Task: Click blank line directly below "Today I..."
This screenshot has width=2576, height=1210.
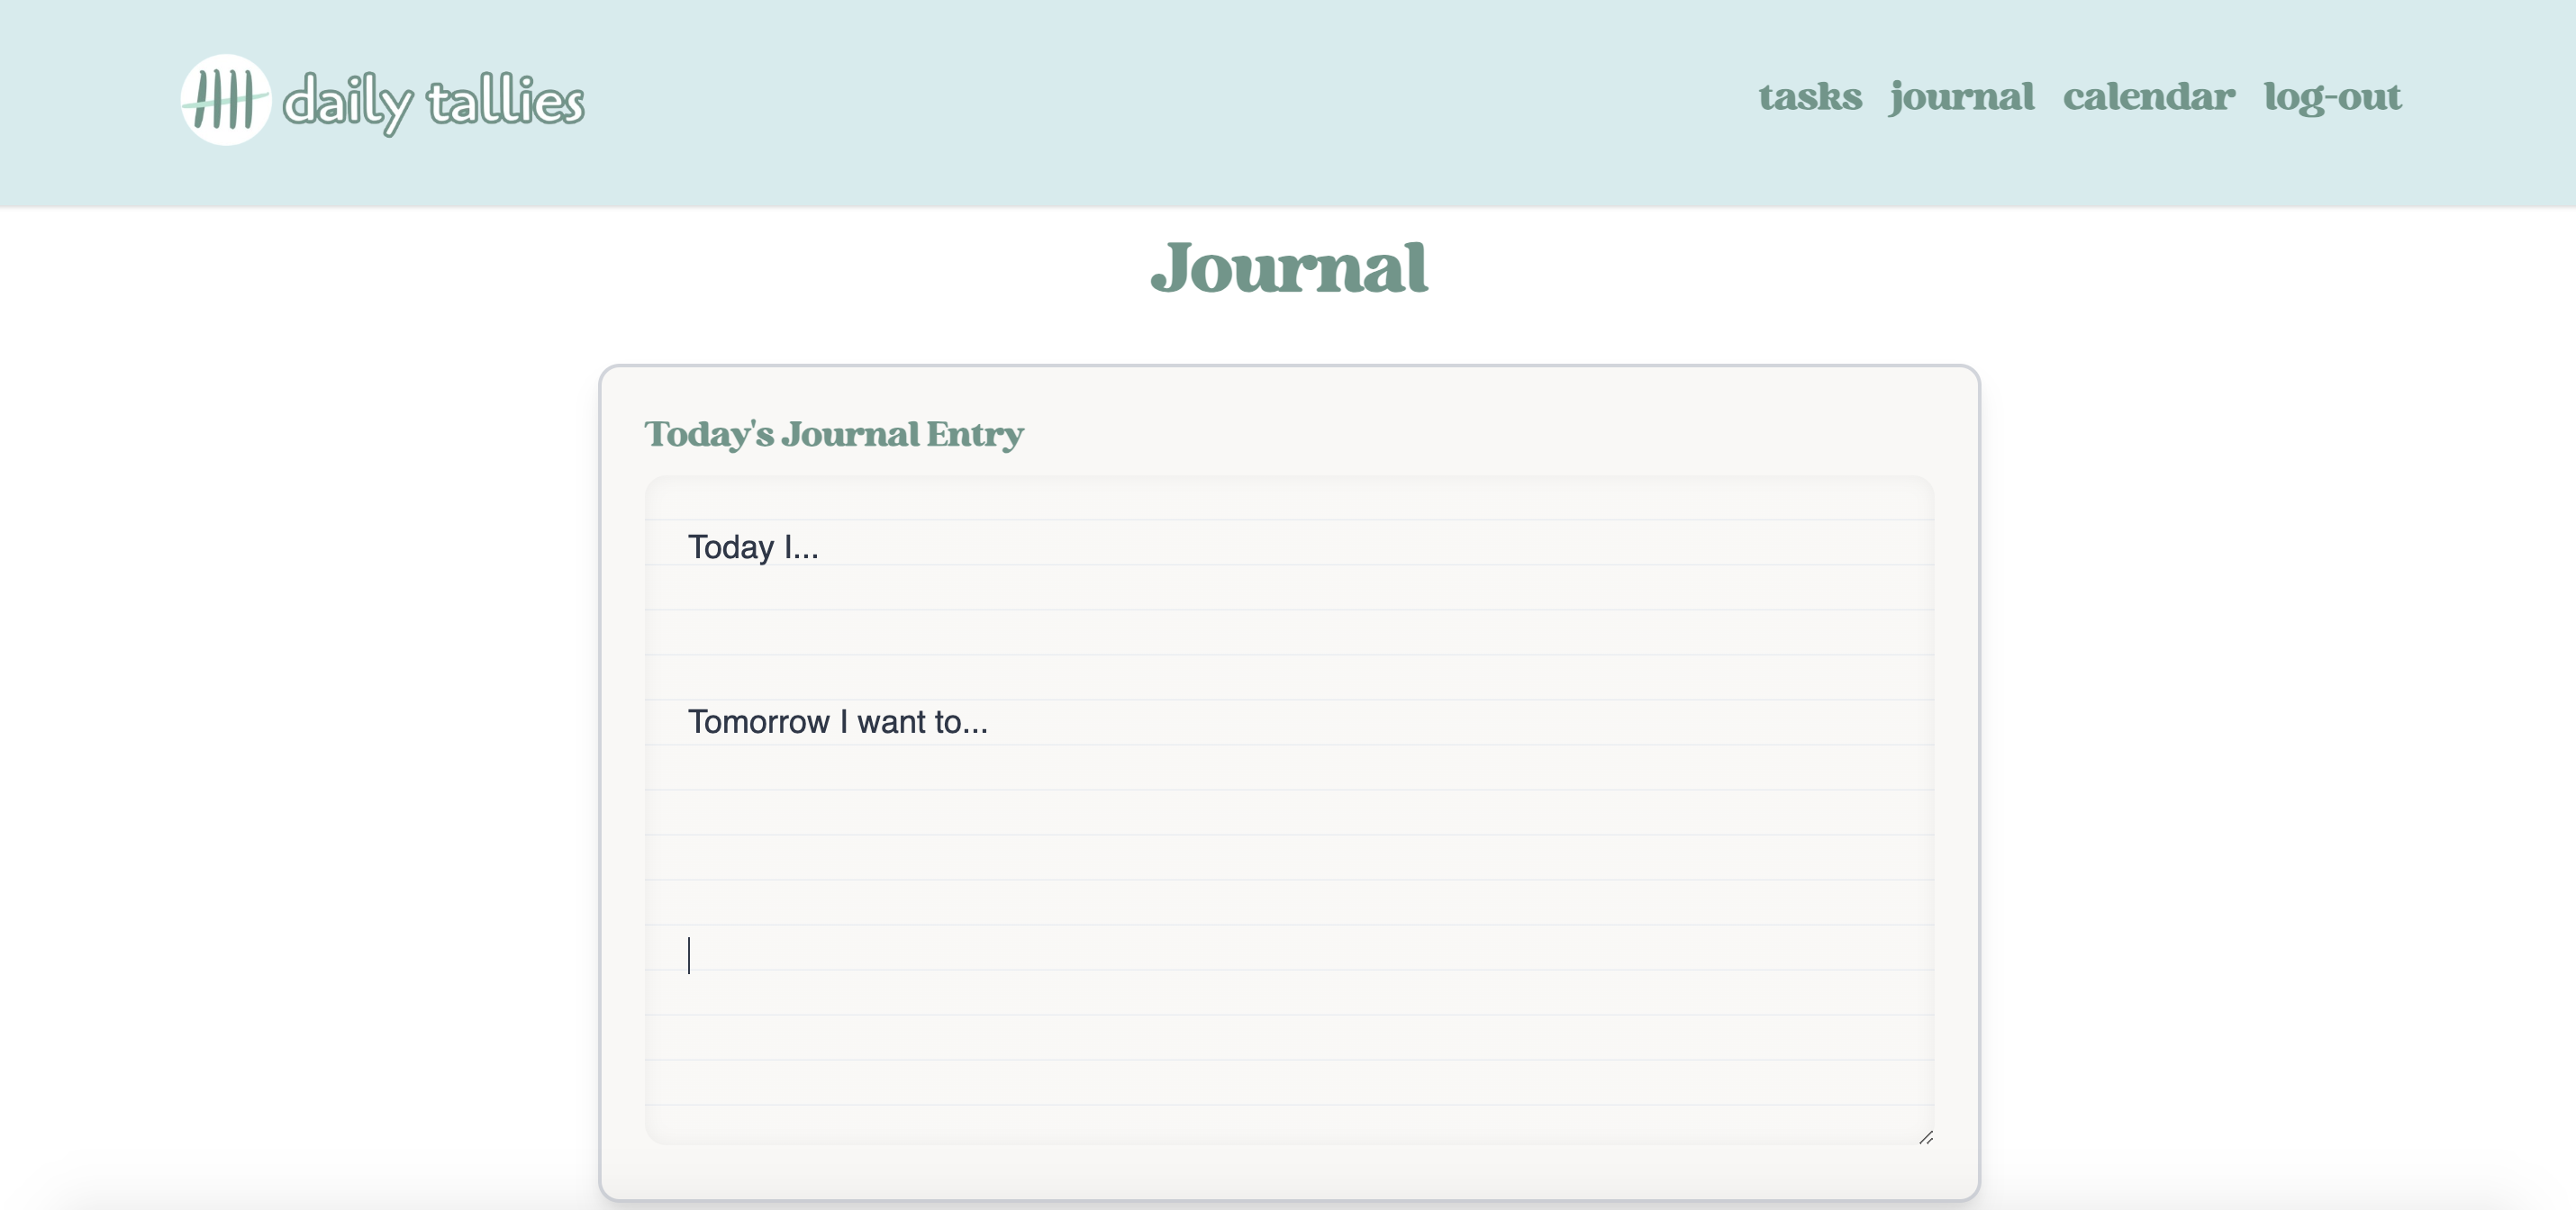Action: click(x=900, y=590)
